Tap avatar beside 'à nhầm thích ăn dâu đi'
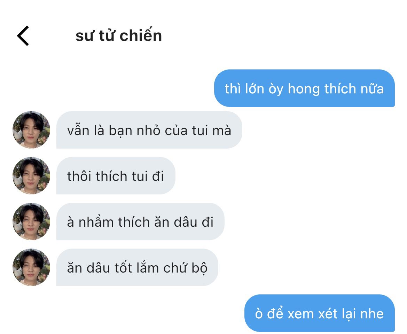This screenshot has width=407, height=334. pos(31,222)
